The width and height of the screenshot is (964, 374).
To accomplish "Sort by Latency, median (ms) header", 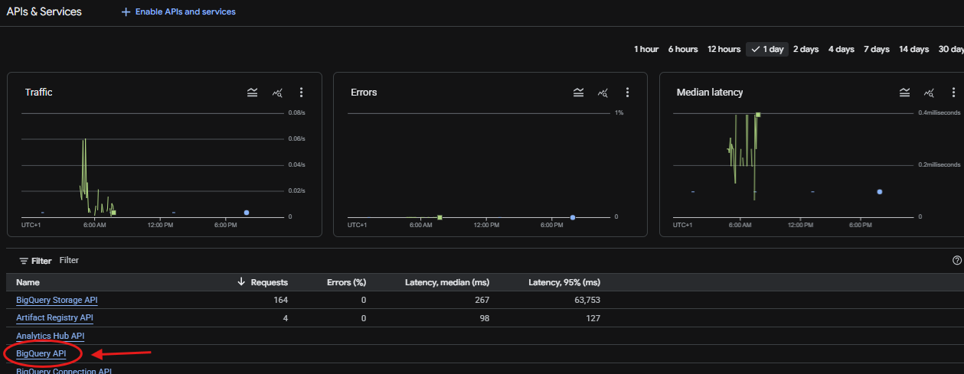I will click(447, 282).
